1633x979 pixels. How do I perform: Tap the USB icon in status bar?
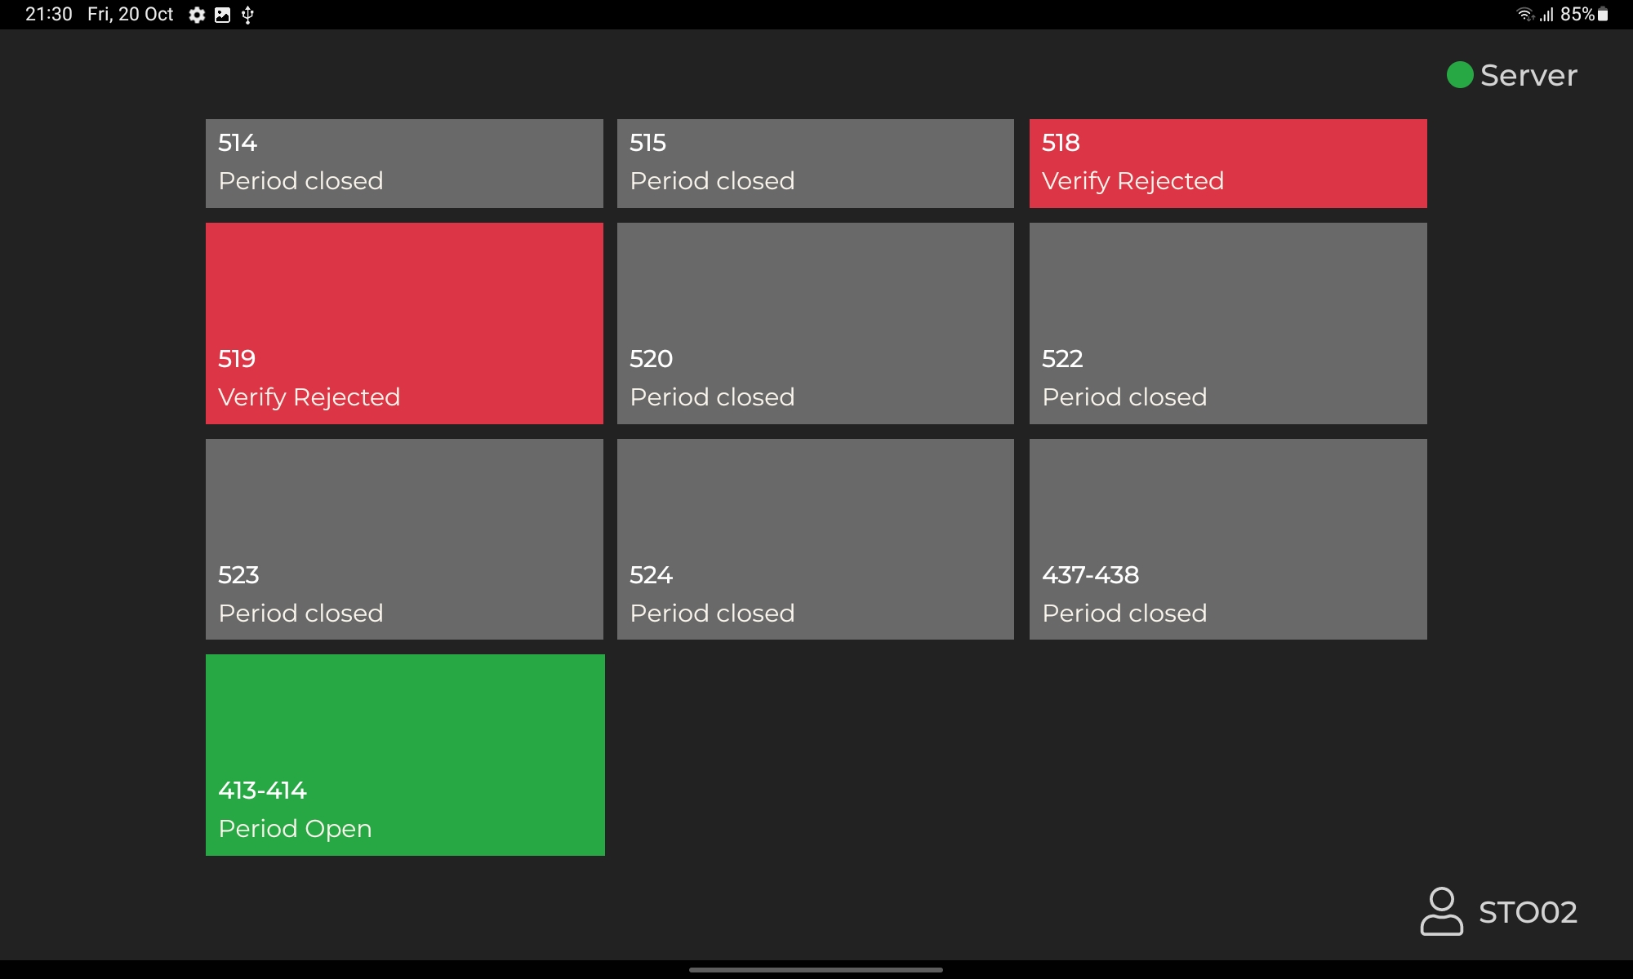248,15
